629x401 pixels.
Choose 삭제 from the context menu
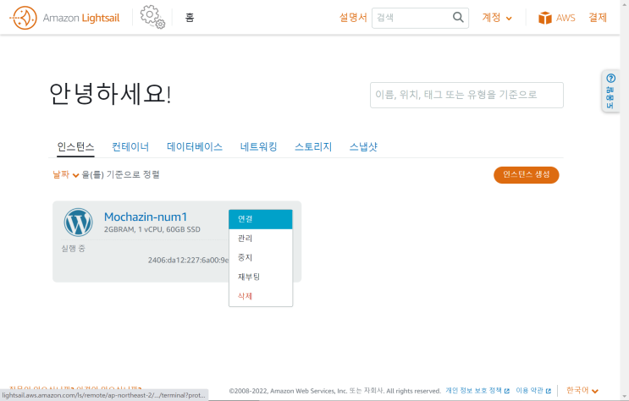coord(261,296)
